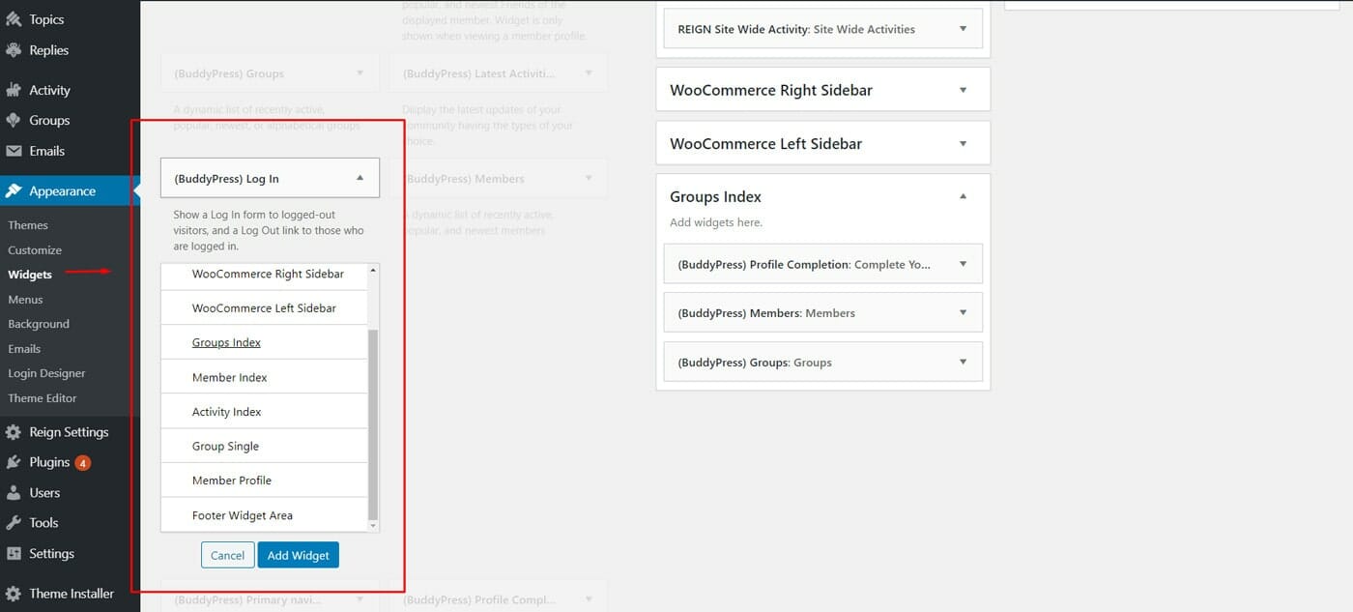The height and width of the screenshot is (612, 1353).
Task: Collapse the Groups Index widget area
Action: 963,196
